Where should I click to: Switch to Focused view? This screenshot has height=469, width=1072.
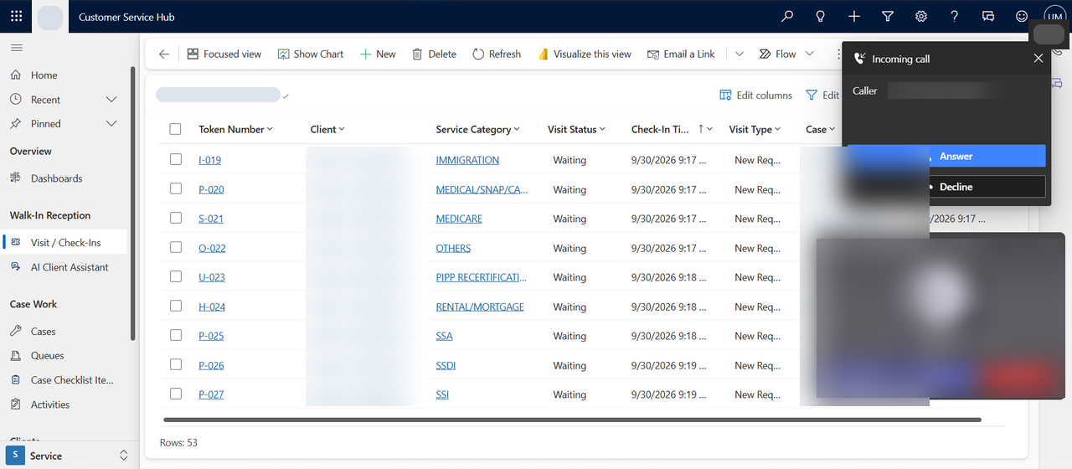point(224,54)
